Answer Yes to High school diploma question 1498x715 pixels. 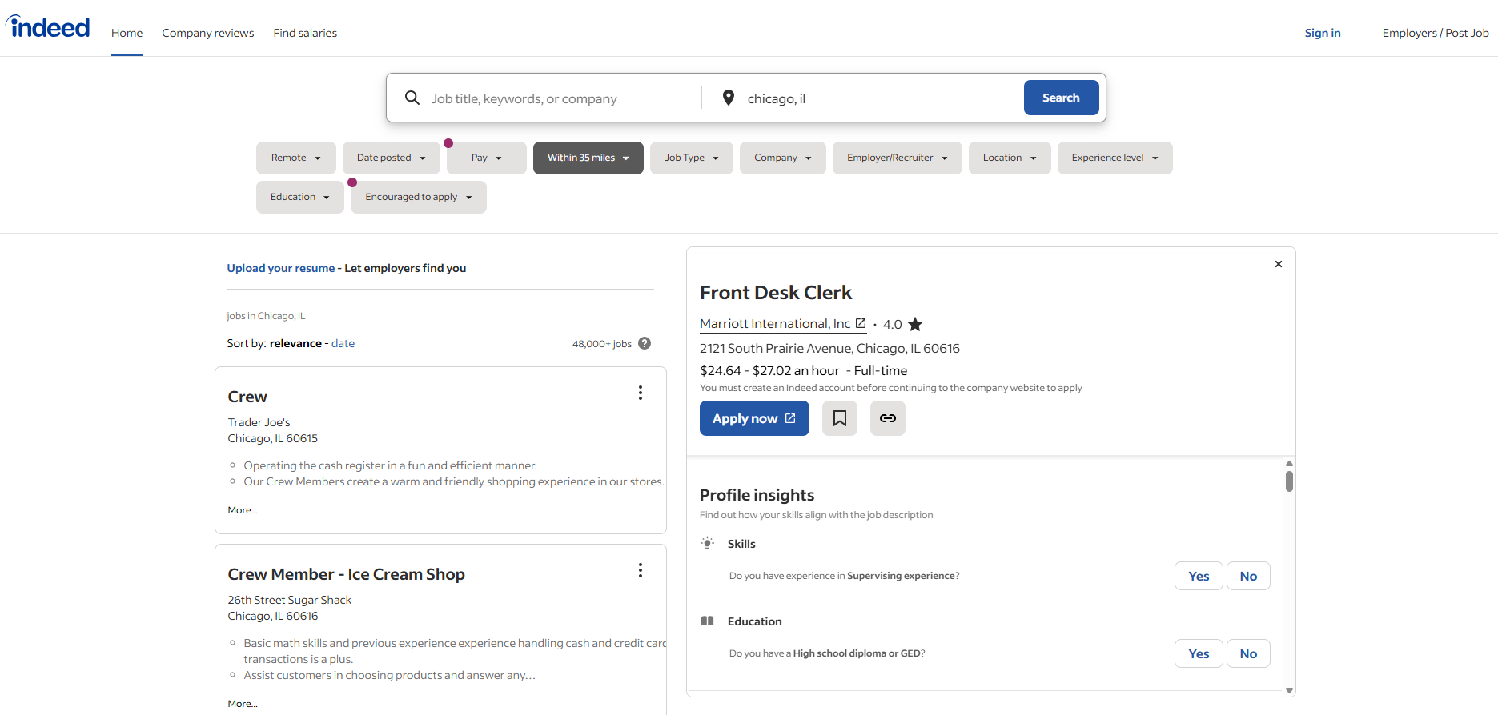point(1199,653)
